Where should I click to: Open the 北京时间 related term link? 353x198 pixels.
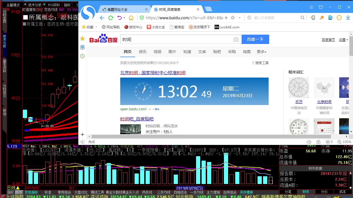pyautogui.click(x=324, y=102)
